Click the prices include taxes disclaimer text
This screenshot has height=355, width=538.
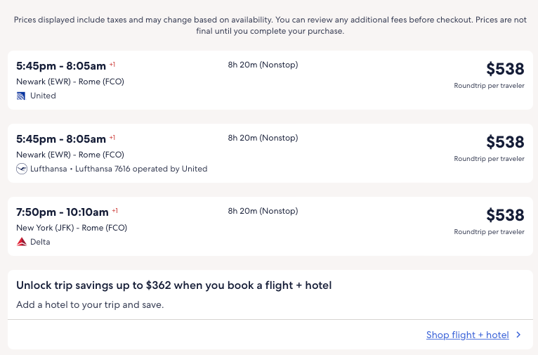(x=269, y=25)
